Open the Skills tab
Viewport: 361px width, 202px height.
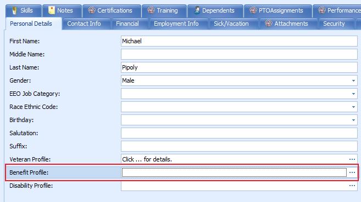(24, 10)
